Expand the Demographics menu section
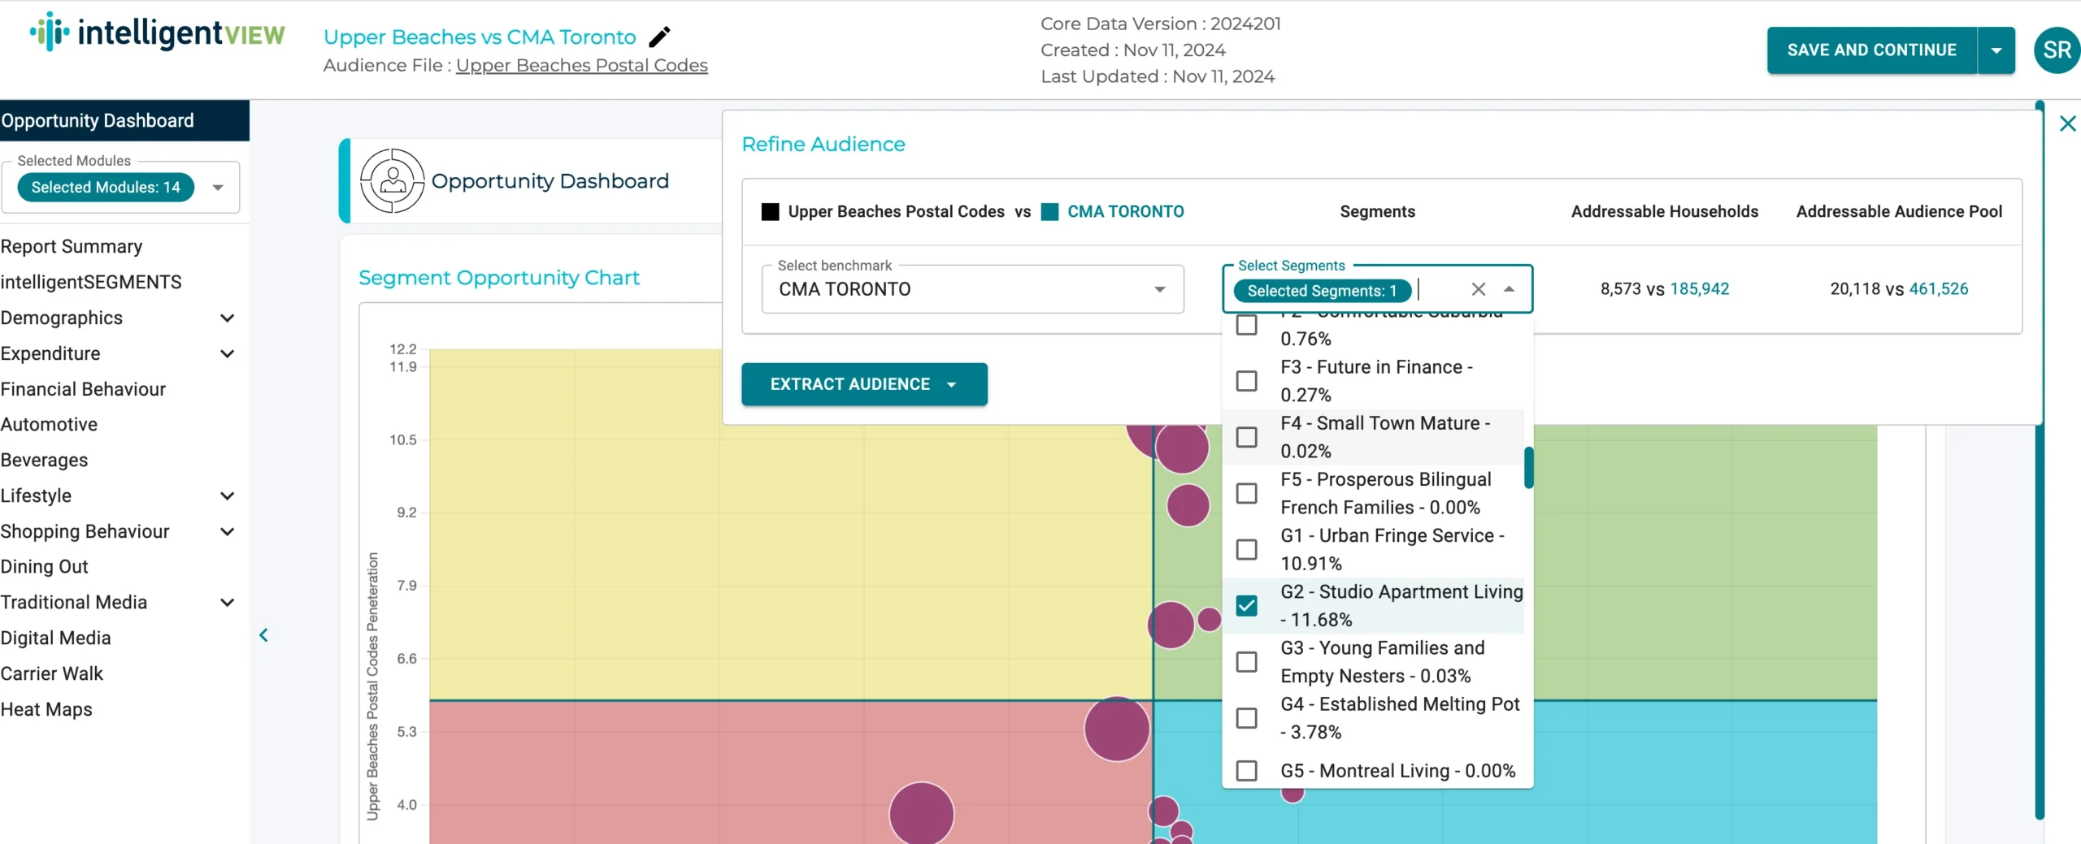Image resolution: width=2081 pixels, height=844 pixels. [x=228, y=318]
